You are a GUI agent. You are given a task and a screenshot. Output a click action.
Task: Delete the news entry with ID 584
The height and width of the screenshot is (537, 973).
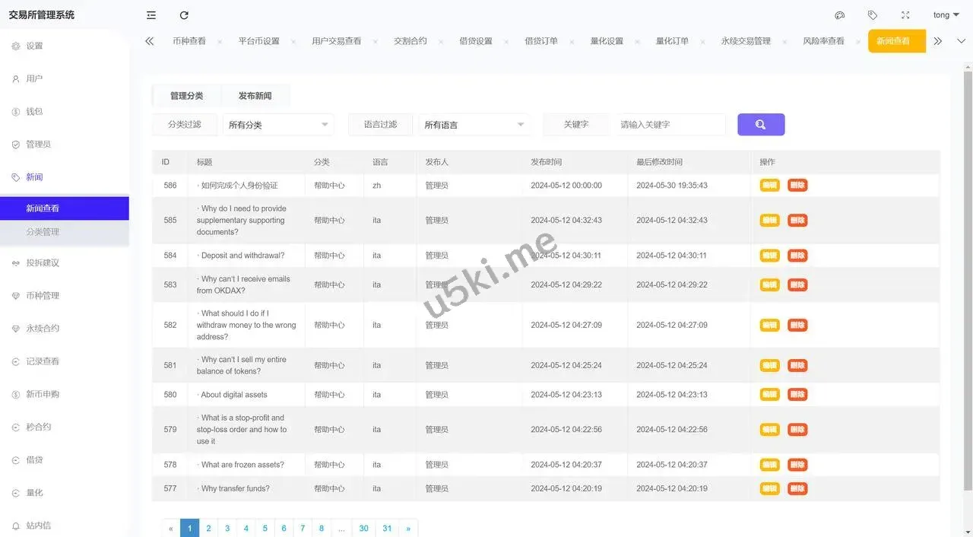tap(797, 256)
